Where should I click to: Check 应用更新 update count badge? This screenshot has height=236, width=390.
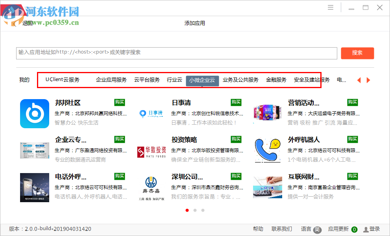pos(354,229)
